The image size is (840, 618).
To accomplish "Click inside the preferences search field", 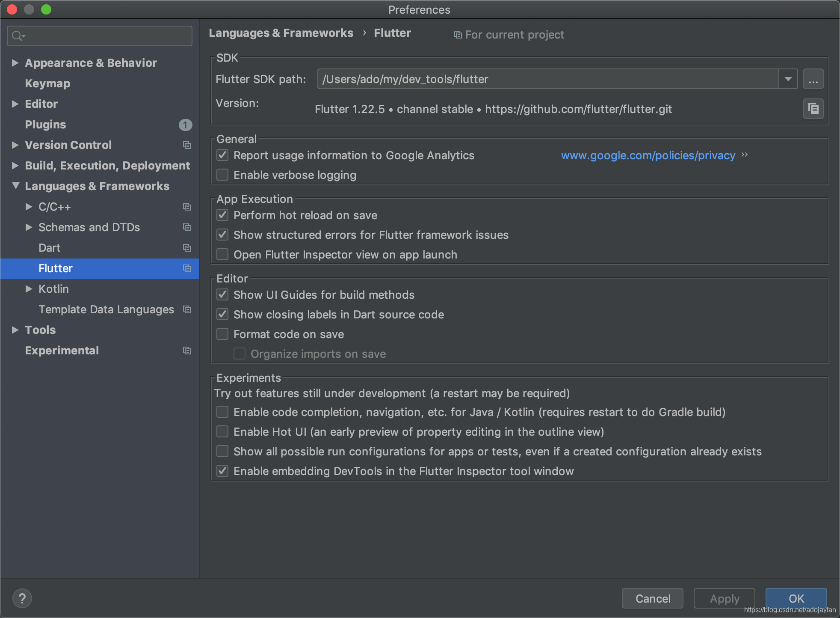I will tap(107, 36).
